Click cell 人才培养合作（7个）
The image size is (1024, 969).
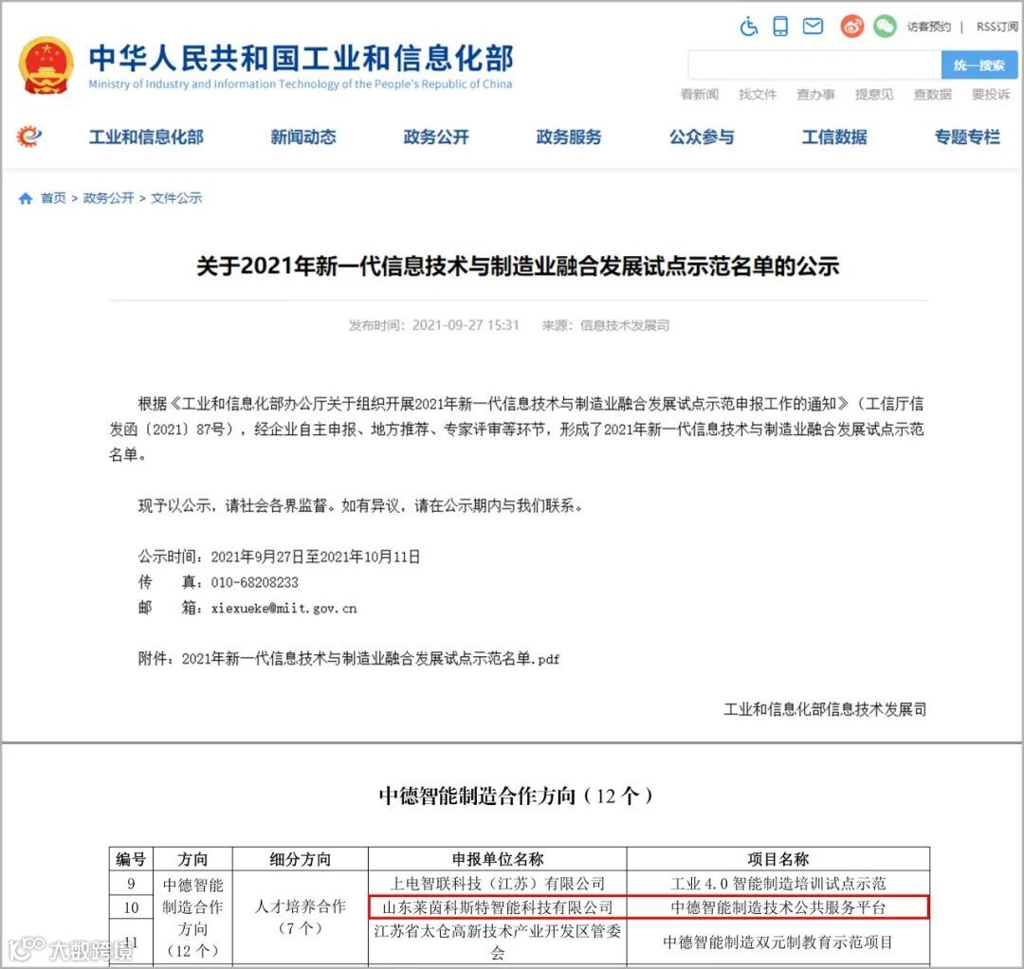(x=301, y=918)
